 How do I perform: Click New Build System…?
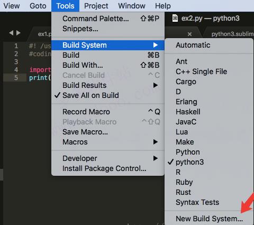click(x=209, y=219)
